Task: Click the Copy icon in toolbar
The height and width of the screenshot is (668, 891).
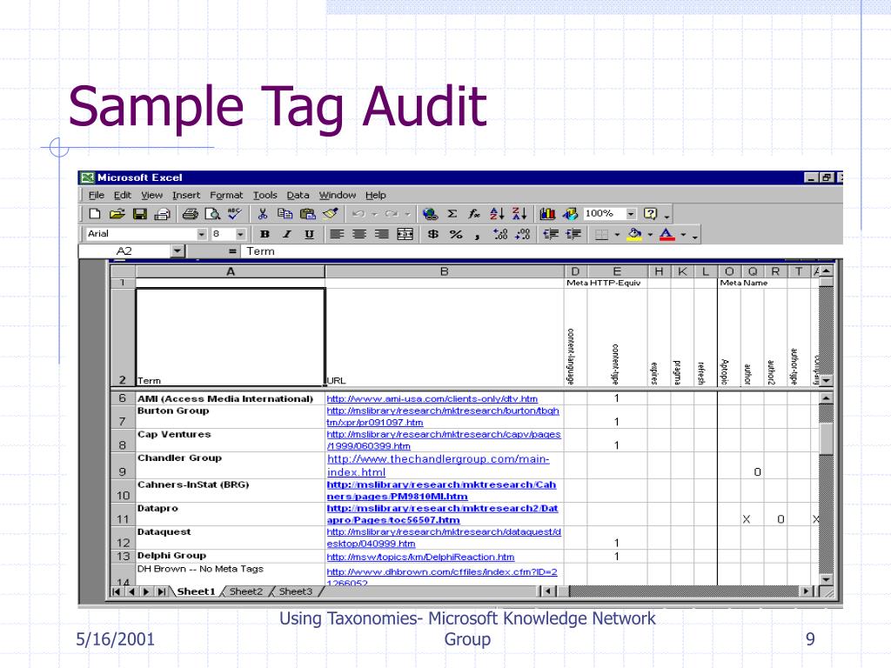Action: coord(285,214)
